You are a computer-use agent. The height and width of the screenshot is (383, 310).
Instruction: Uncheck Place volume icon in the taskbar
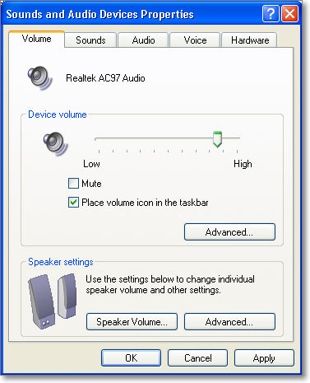click(73, 203)
